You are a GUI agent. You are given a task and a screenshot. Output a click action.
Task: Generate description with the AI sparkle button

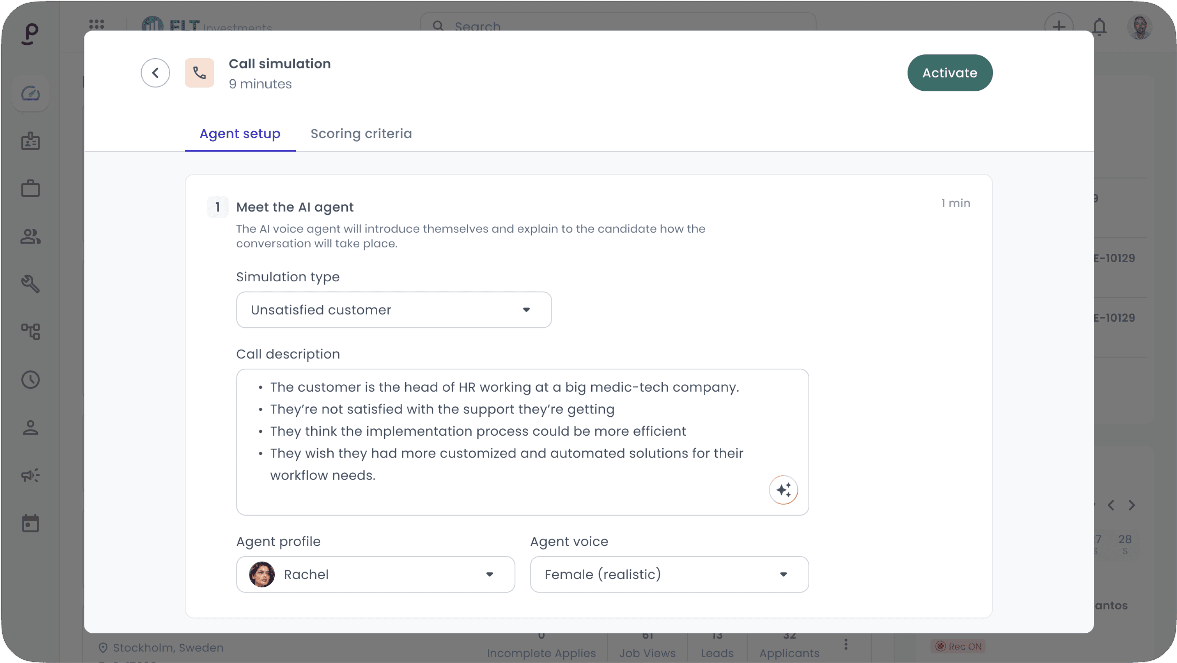(783, 490)
